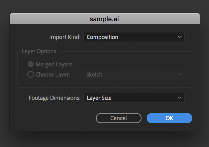The image size is (209, 147).
Task: Click the sketch text in layer dropdown
Action: (94, 75)
